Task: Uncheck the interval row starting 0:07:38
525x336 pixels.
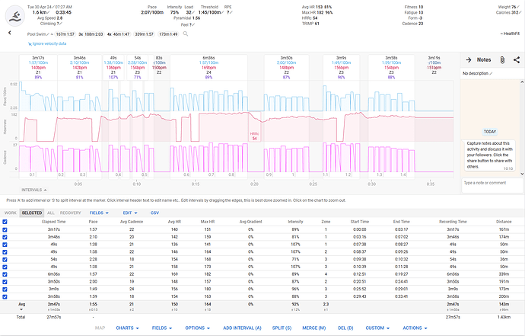Action: point(5,245)
